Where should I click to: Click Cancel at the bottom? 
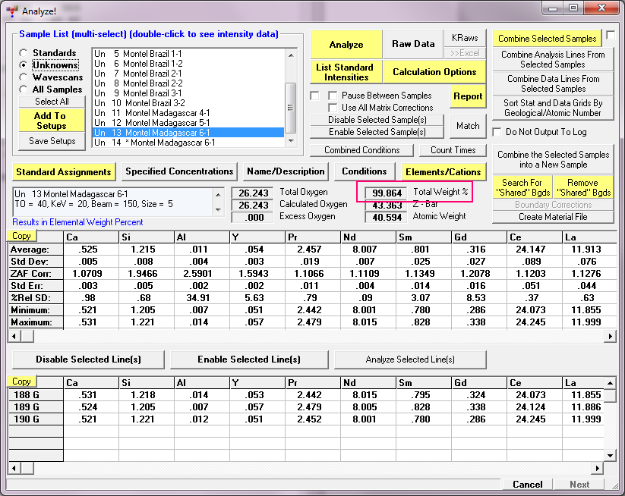click(x=528, y=484)
